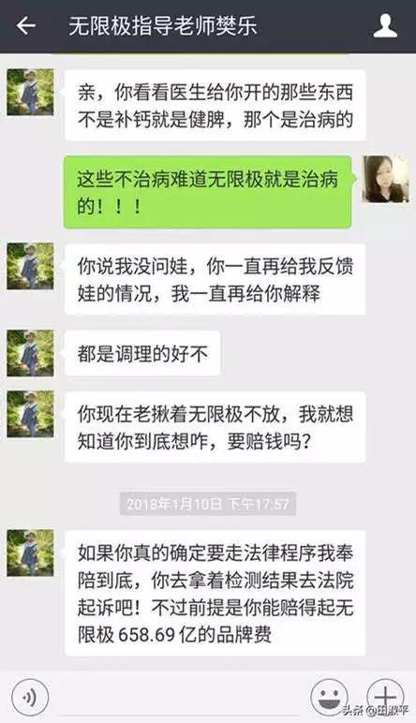Tap the '都是调理的好不' message bubble
416x723 pixels.
tap(142, 353)
